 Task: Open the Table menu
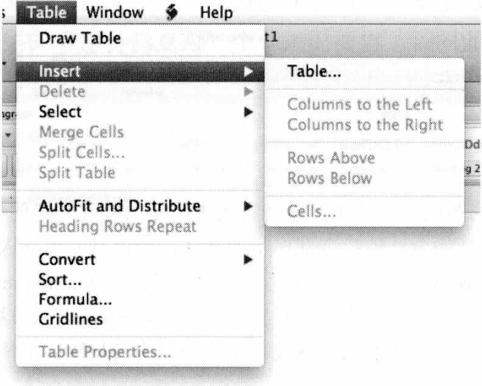click(x=47, y=12)
